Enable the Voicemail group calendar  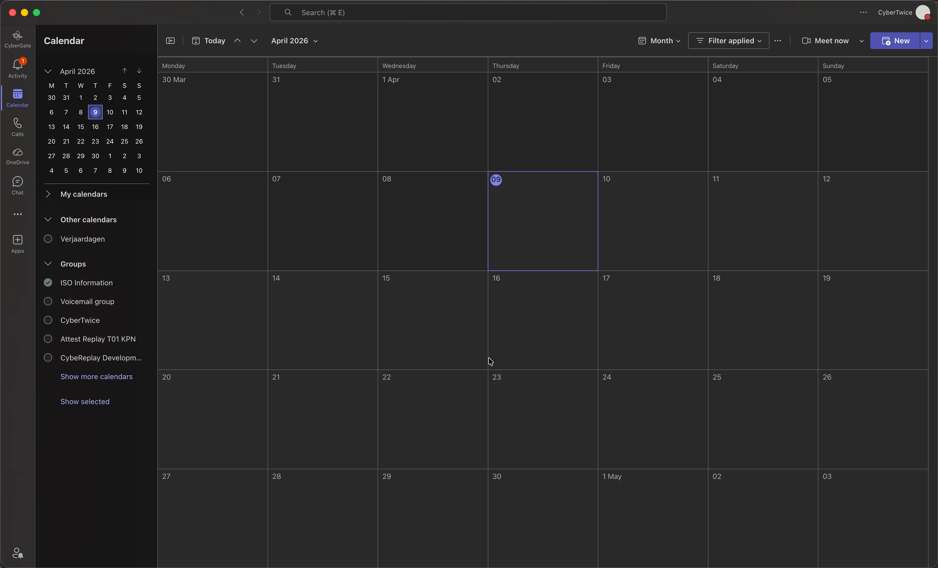coord(48,301)
